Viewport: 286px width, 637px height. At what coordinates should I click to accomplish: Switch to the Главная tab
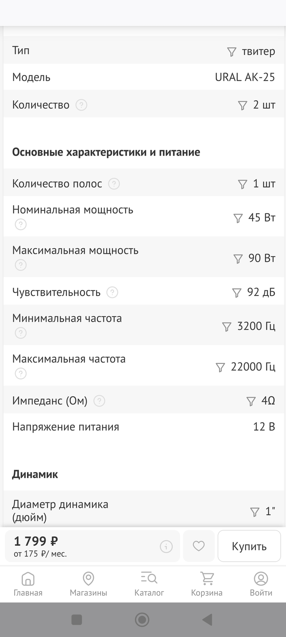(28, 584)
